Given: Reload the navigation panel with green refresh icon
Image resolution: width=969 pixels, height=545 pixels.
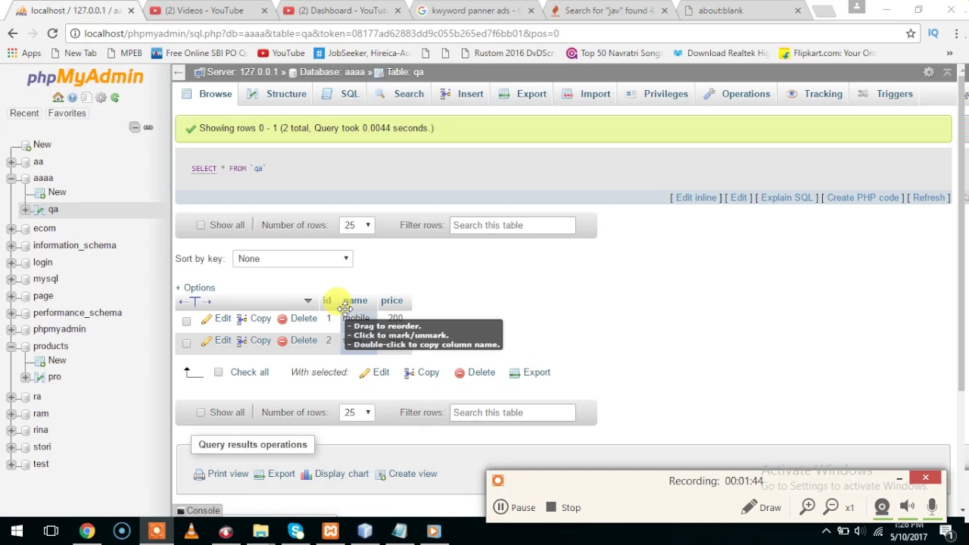Looking at the screenshot, I should 115,98.
